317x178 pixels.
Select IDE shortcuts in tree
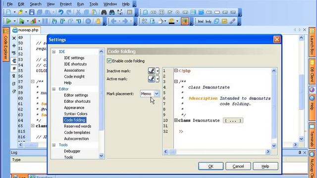point(75,64)
